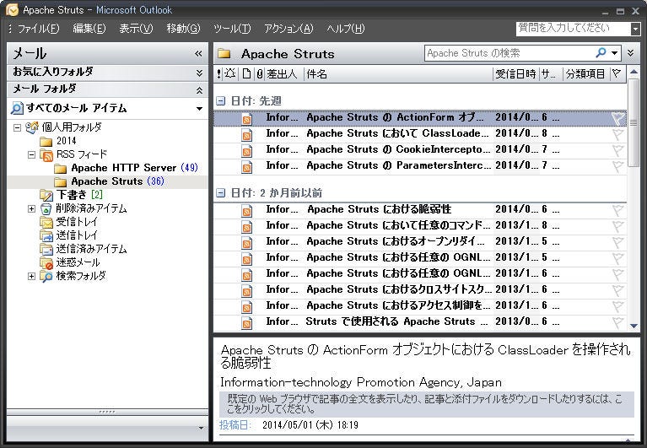Flag the ClassLoade... message
This screenshot has height=448, width=647.
(x=617, y=134)
